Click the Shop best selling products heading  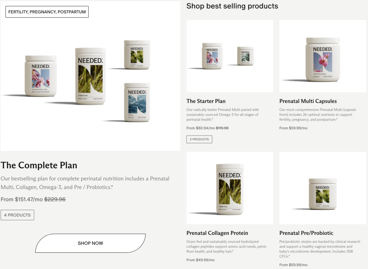point(232,6)
